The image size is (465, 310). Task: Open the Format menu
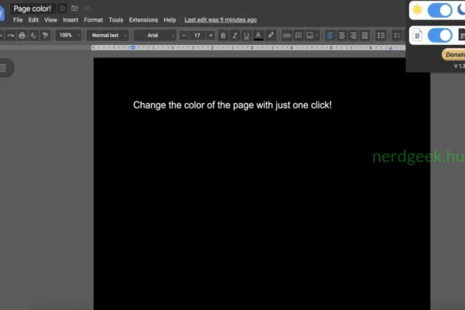point(94,20)
